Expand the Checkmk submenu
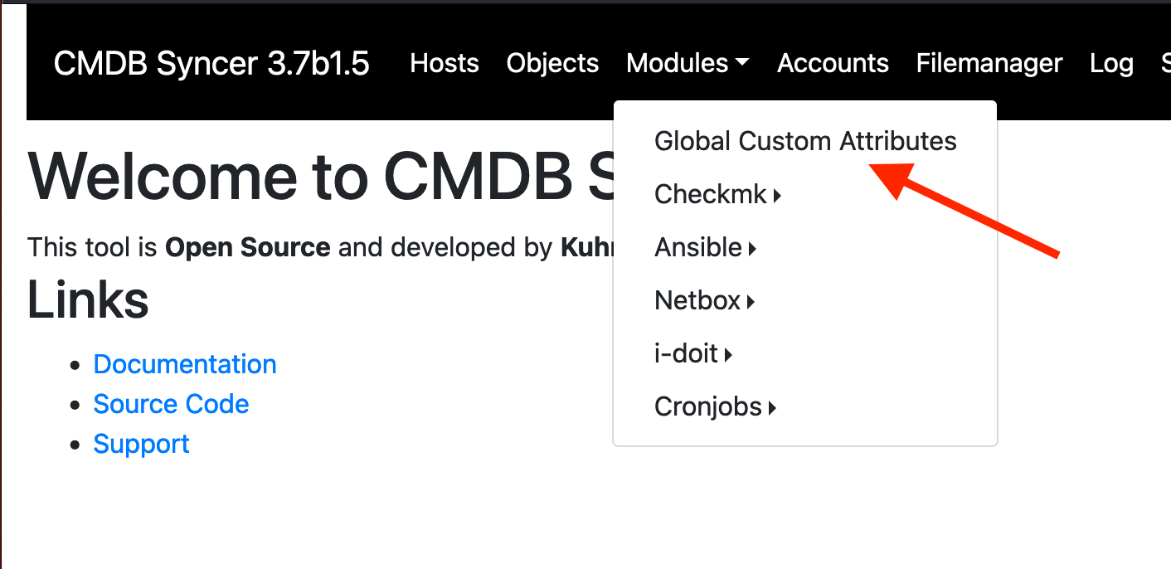This screenshot has height=569, width=1171. click(x=717, y=195)
